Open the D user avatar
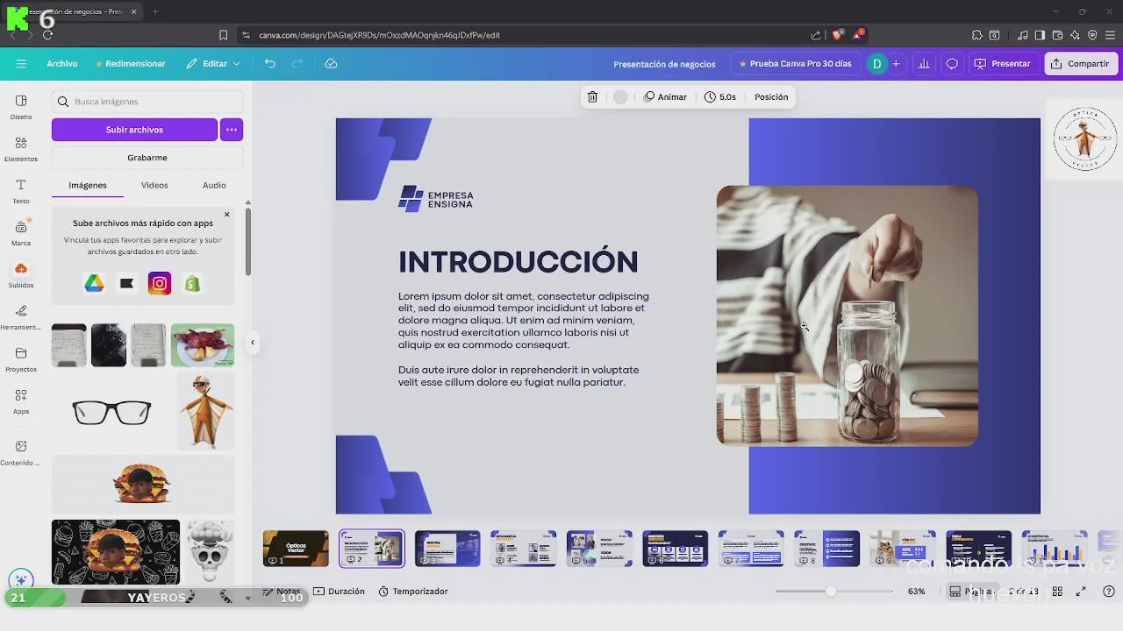Viewport: 1123px width, 631px height. click(876, 64)
